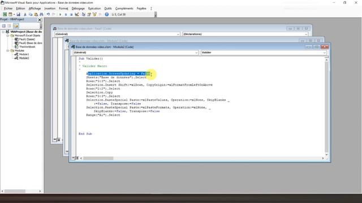Toggle Folders button in Project panel
Screen dimensions: 362x203
(x=16, y=26)
